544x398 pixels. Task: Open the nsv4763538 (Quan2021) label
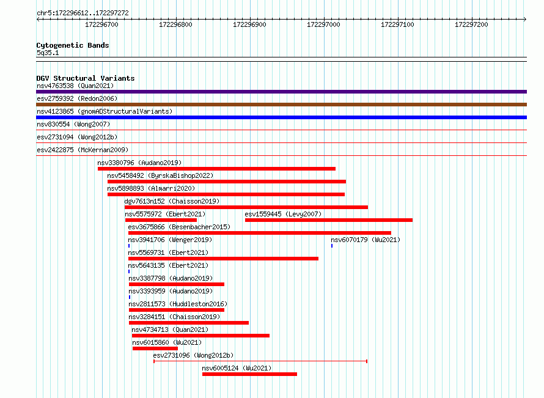75,86
